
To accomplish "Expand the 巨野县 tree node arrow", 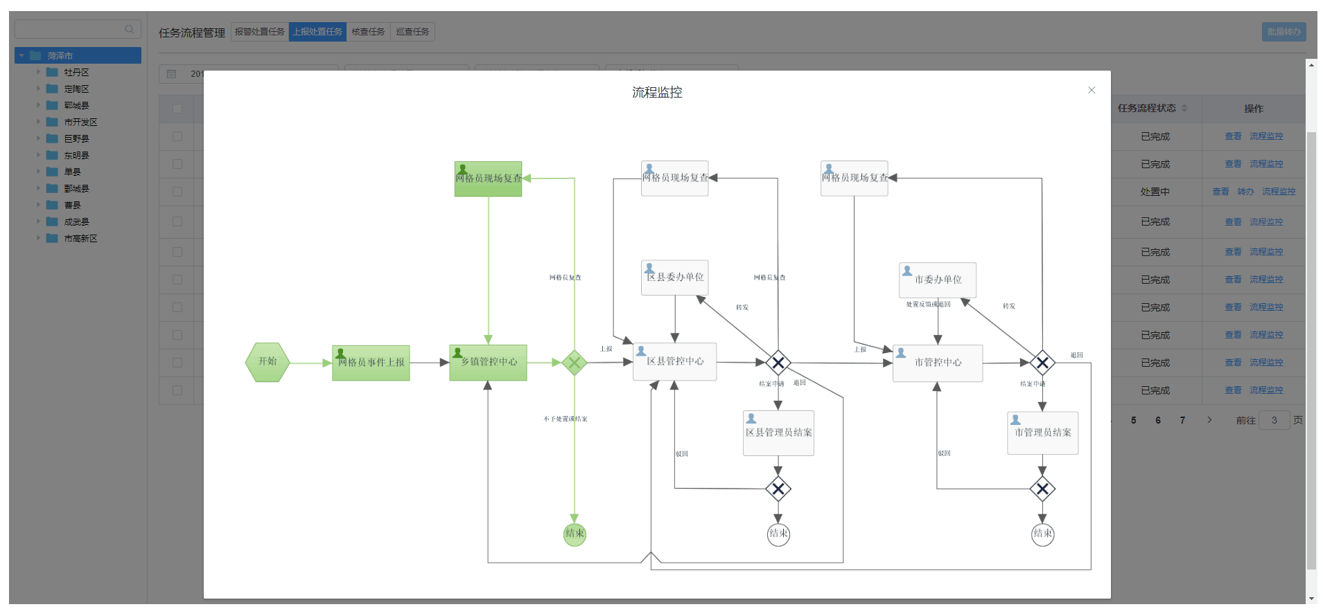I will pos(38,138).
